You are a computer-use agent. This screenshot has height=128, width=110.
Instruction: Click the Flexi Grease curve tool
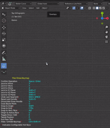(4, 72)
